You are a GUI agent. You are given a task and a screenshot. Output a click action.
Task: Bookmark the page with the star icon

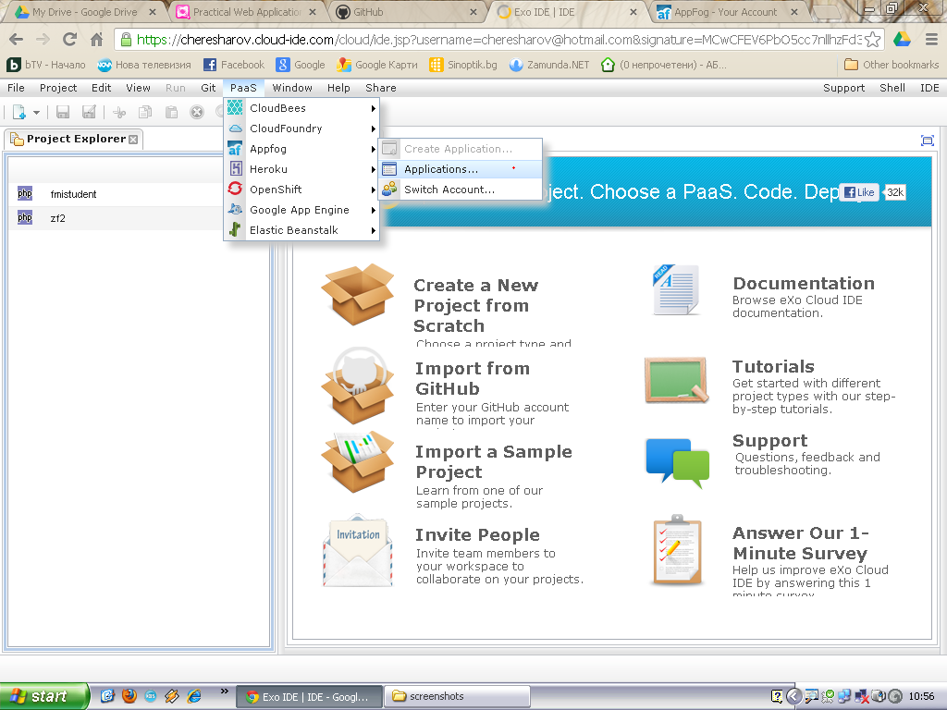click(x=872, y=40)
